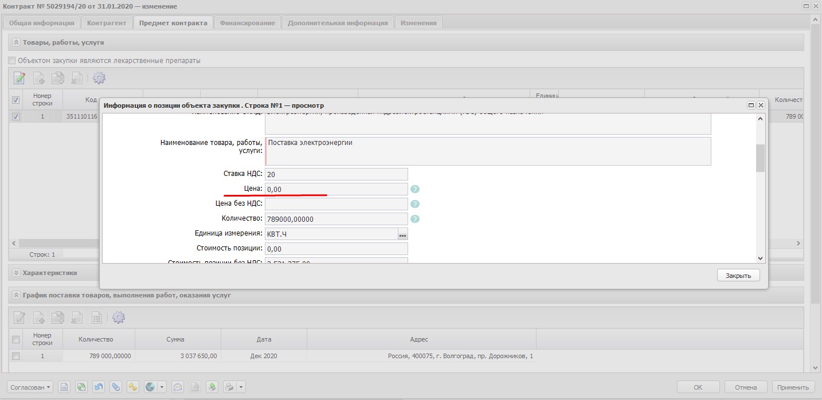Toggle the lекарственные препараты checkbox
Viewport: 822px width, 400px height.
pyautogui.click(x=12, y=61)
